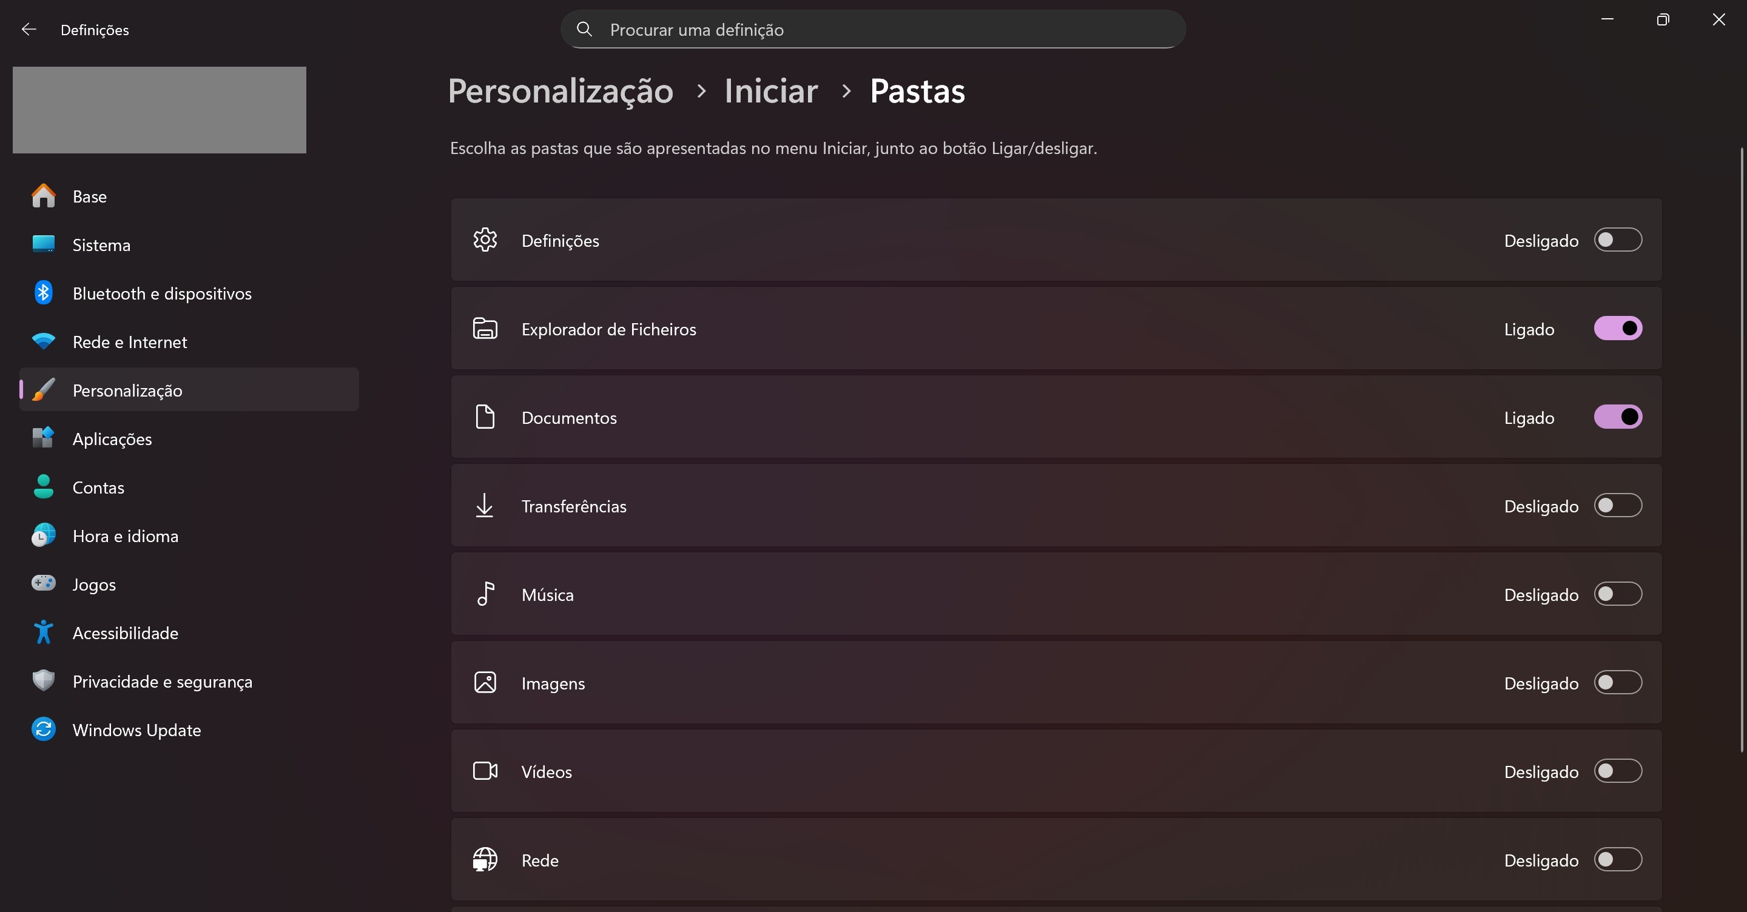The image size is (1747, 912).
Task: Click the Bluetooth e dispositivos icon
Action: (x=44, y=293)
